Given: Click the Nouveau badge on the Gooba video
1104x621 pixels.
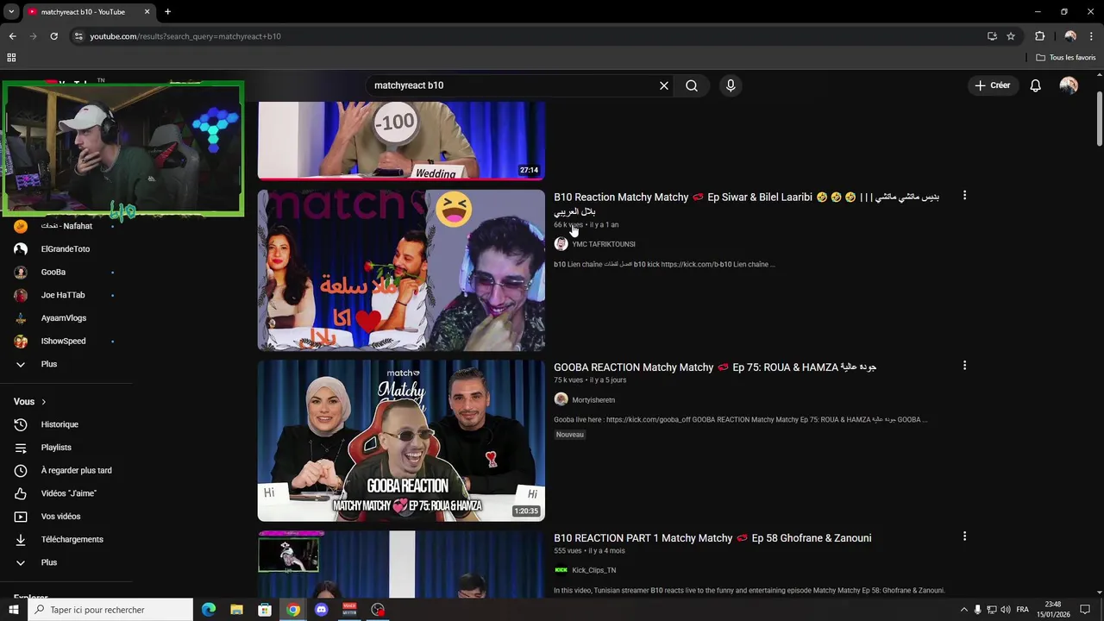Looking at the screenshot, I should pyautogui.click(x=570, y=435).
